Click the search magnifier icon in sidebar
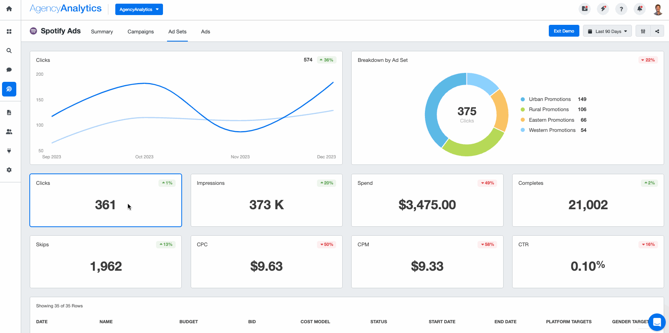This screenshot has height=333, width=669. (x=9, y=51)
